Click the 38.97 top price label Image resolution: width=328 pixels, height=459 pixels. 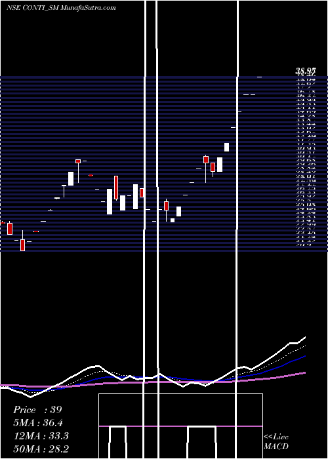click(306, 70)
